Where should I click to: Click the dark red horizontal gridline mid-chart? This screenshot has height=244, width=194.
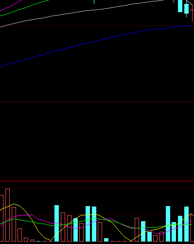[97, 102]
